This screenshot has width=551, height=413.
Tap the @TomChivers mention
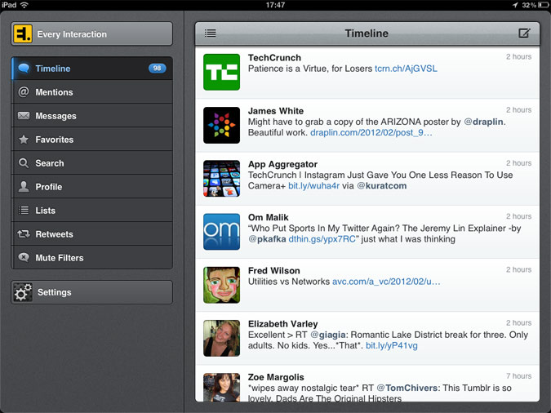pos(407,388)
